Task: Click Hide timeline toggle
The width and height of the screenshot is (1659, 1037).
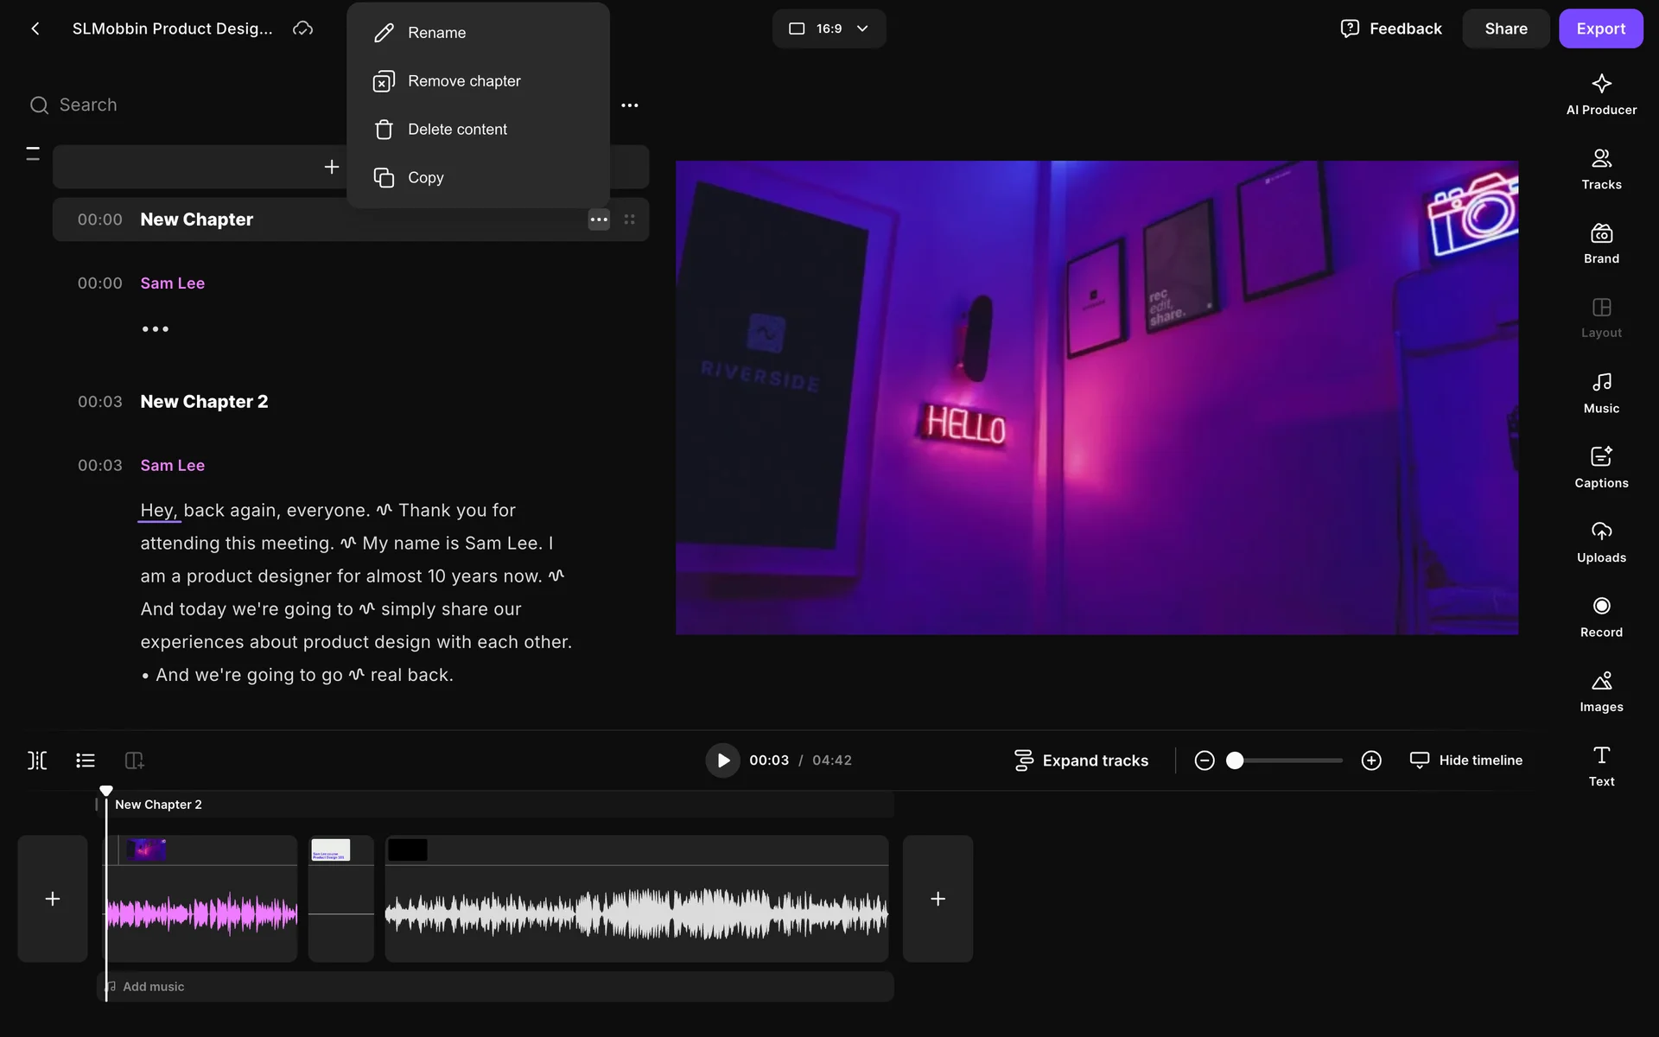Action: [1465, 760]
